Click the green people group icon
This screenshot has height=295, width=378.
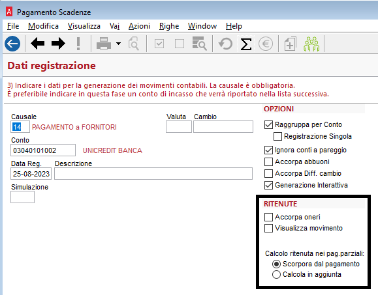pos(311,44)
